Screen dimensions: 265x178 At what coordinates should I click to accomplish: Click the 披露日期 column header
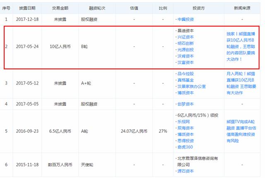[x=27, y=8]
